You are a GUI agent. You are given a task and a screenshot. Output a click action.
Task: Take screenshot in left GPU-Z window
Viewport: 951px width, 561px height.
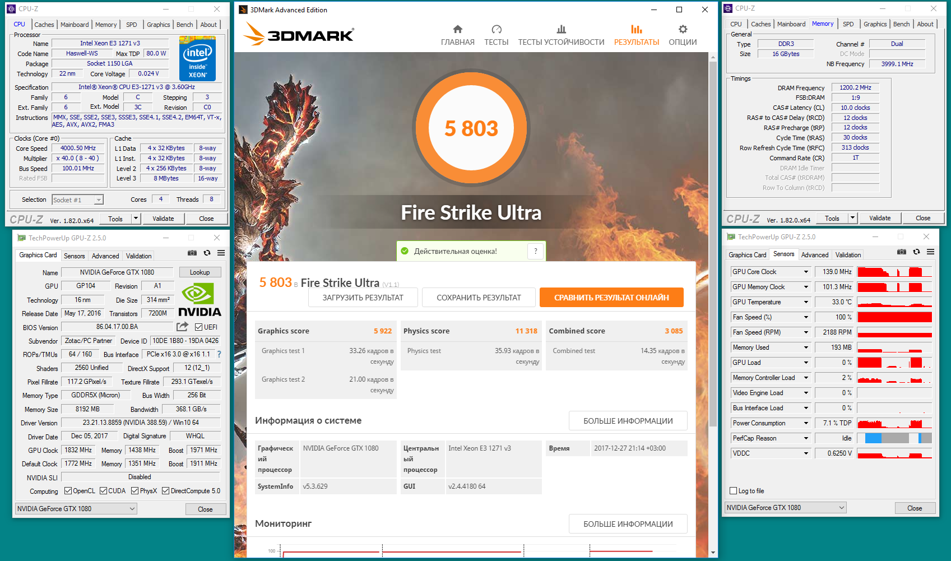pos(192,253)
